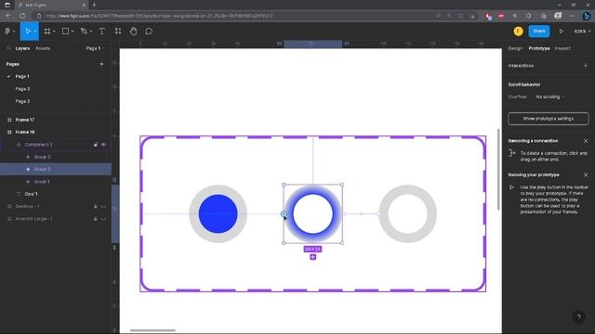The image size is (595, 334).
Task: Open the Bing sidebar icon
Action: (x=587, y=16)
